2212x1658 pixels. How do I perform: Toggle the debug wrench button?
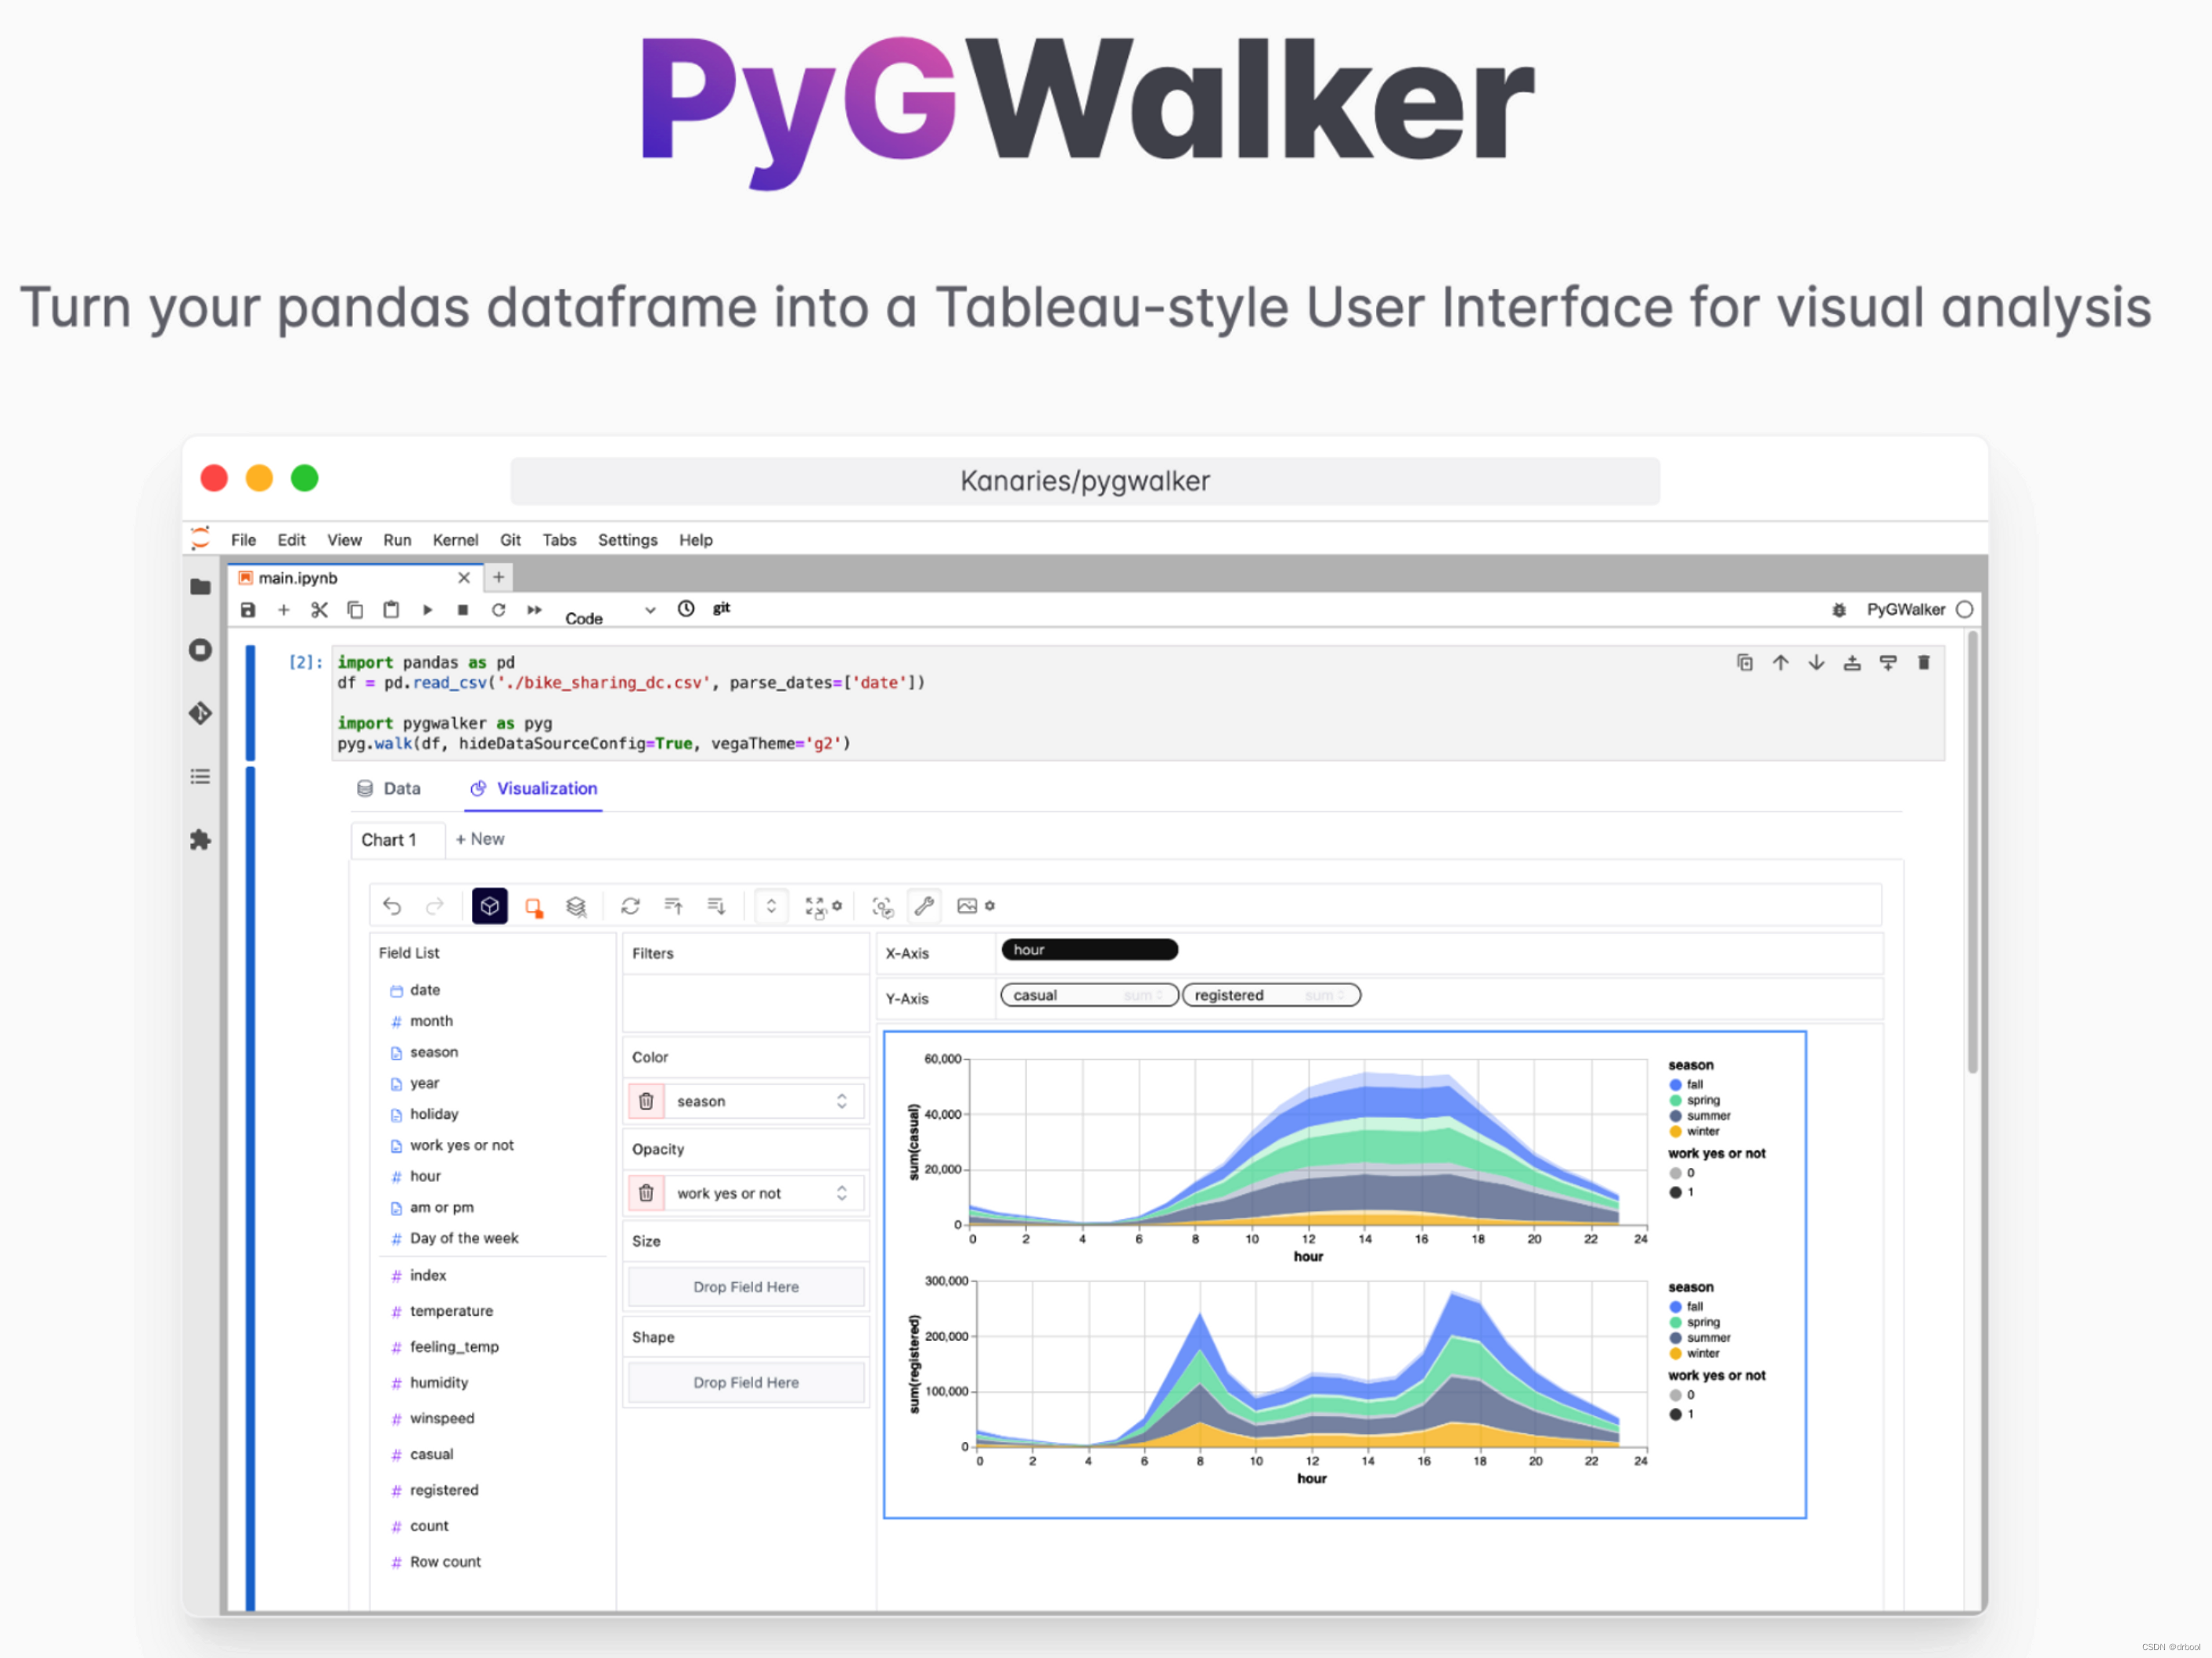pos(924,906)
